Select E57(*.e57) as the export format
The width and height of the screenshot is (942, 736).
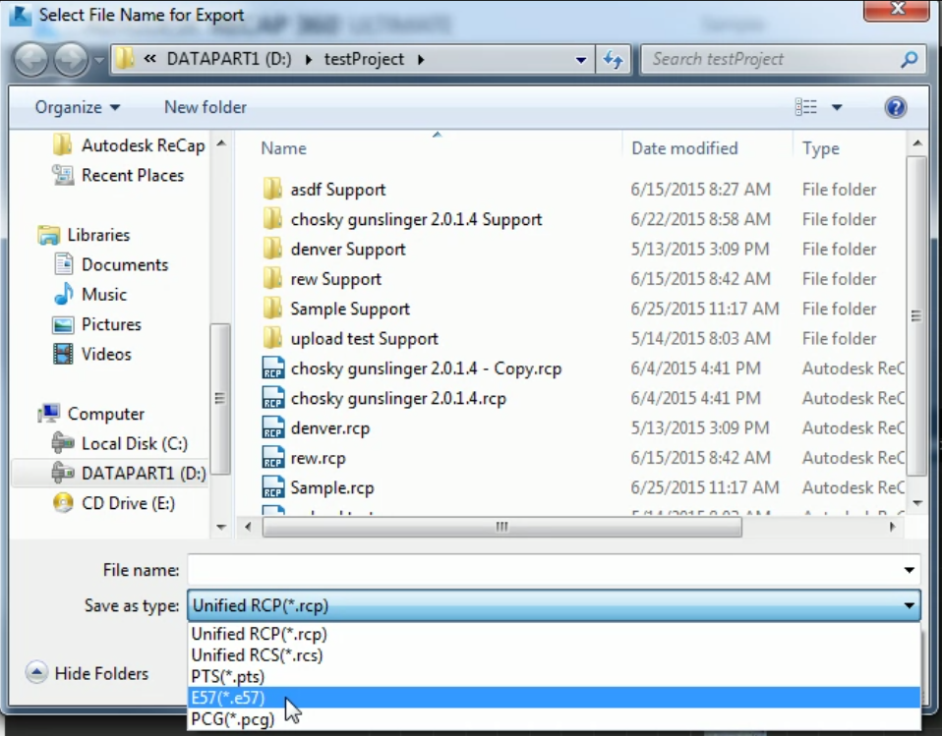pos(228,698)
